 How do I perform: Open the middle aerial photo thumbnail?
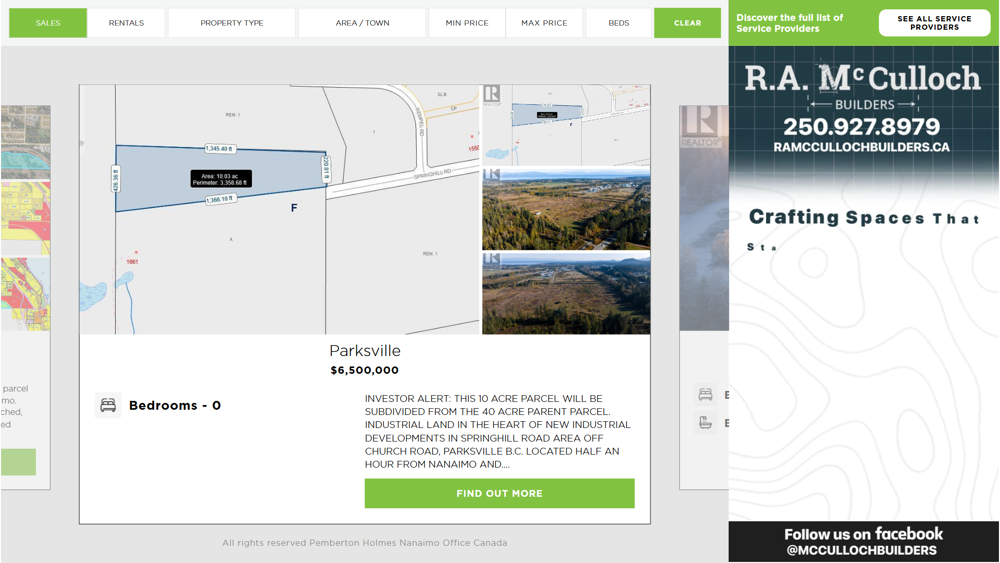click(566, 214)
